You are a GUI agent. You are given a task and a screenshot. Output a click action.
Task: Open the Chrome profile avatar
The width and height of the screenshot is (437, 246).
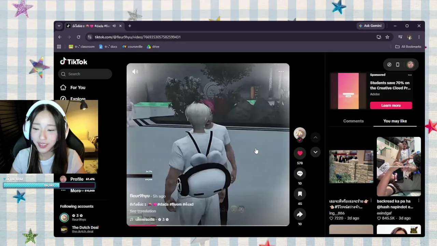click(410, 37)
